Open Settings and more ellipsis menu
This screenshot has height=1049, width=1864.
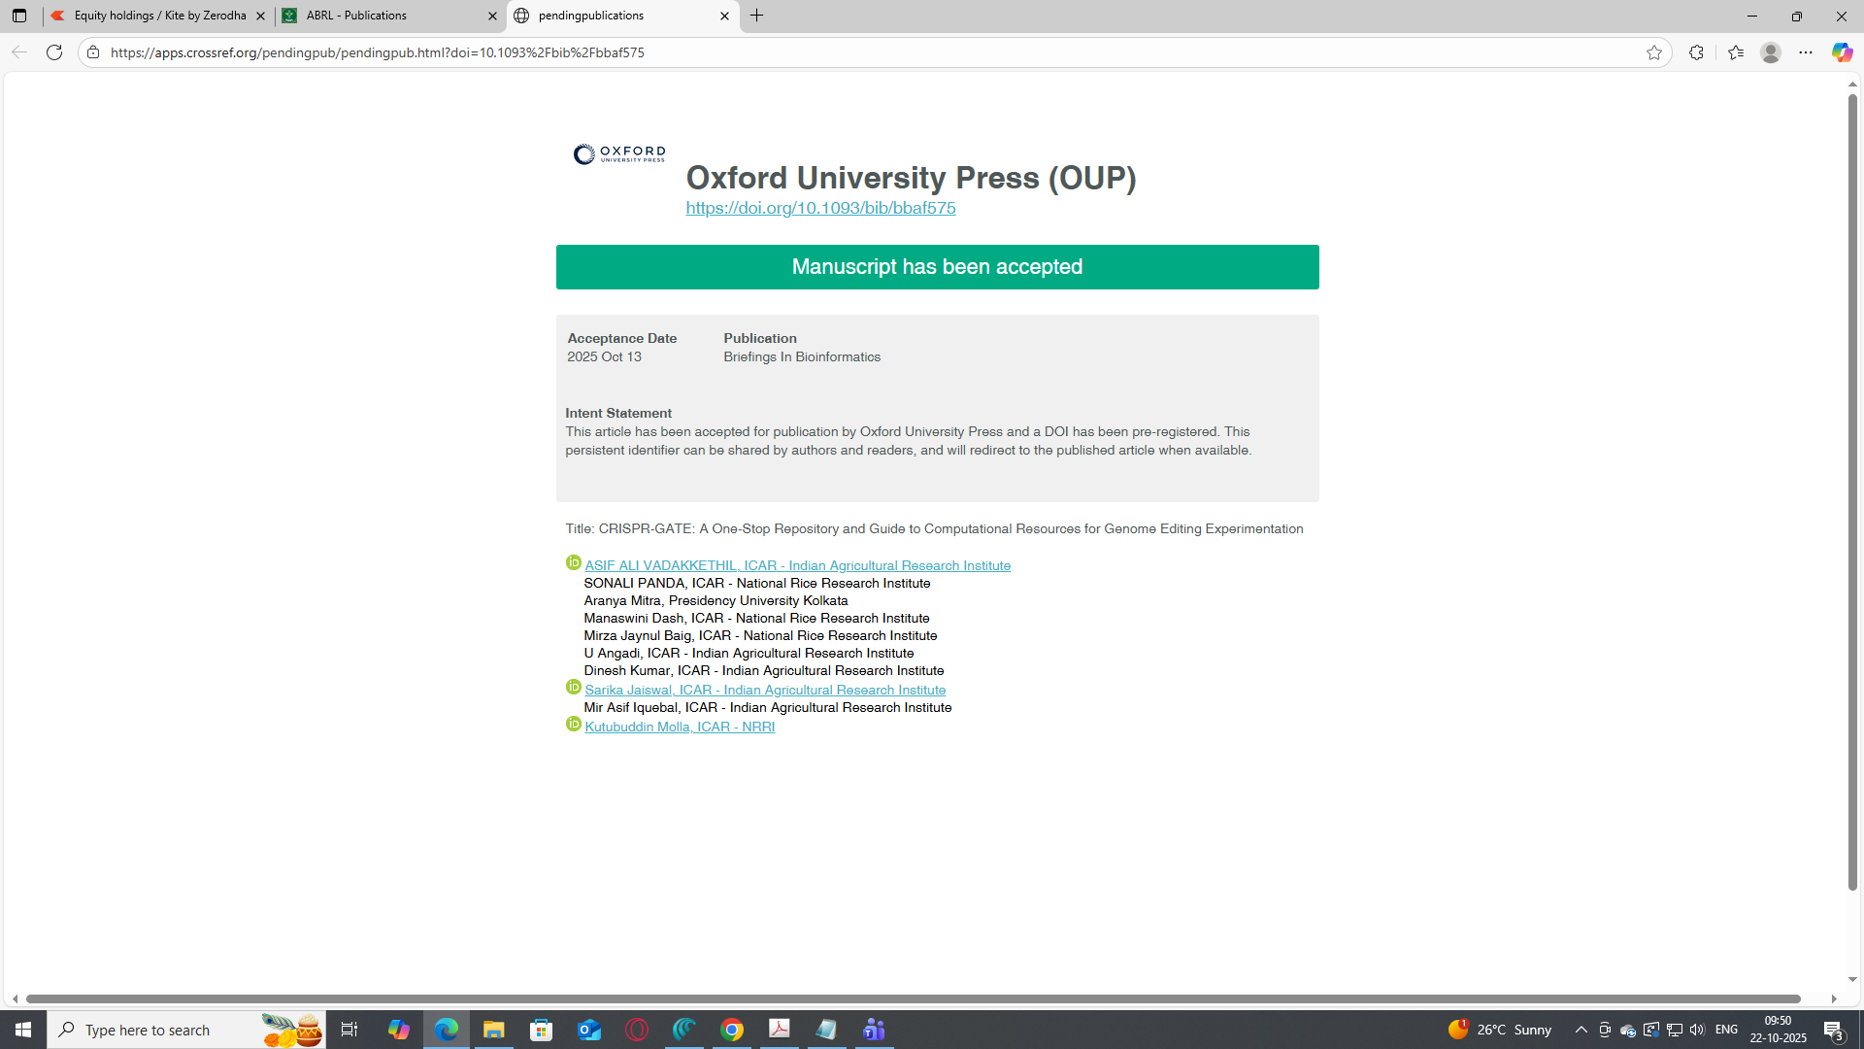point(1806,52)
